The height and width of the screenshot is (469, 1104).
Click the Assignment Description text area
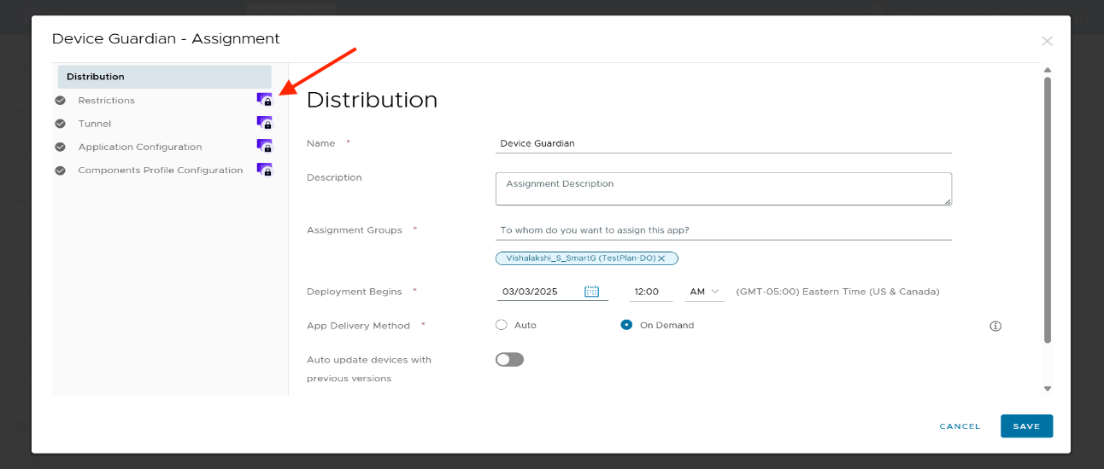coord(723,188)
